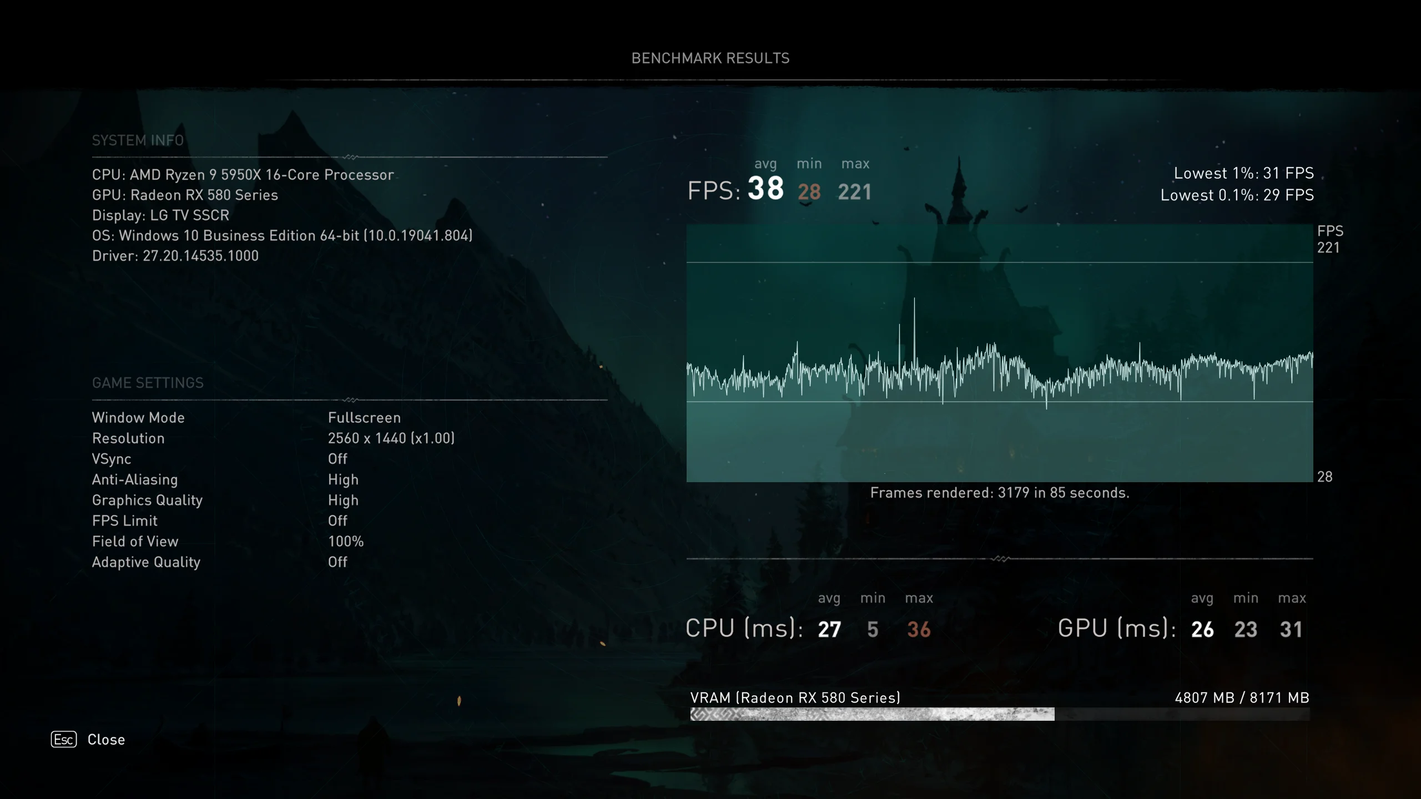Click the GPU (ms) label

point(1117,629)
